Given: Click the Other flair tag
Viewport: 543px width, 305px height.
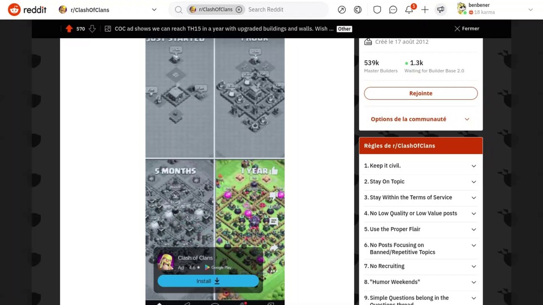Looking at the screenshot, I should click(344, 29).
